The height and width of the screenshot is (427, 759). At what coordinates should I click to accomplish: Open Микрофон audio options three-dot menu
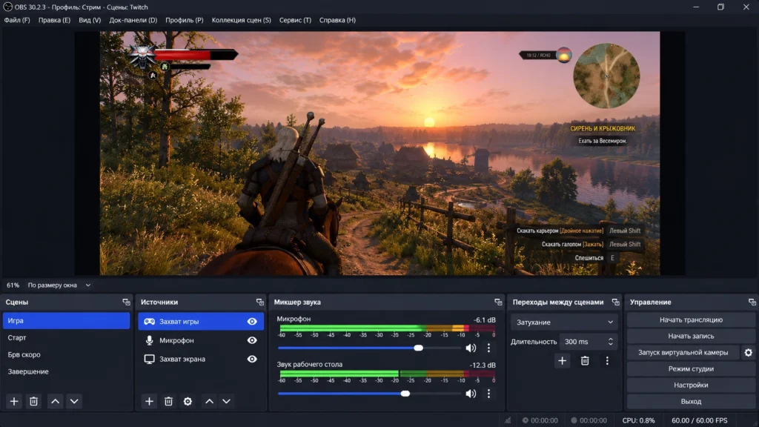point(489,348)
